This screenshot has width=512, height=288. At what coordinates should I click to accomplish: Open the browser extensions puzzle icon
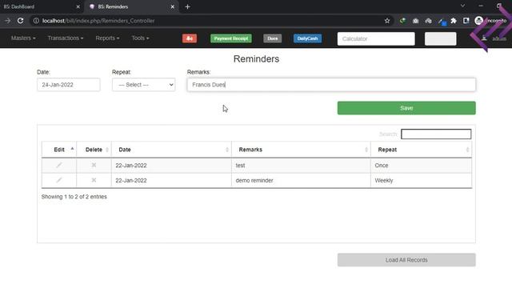454,21
